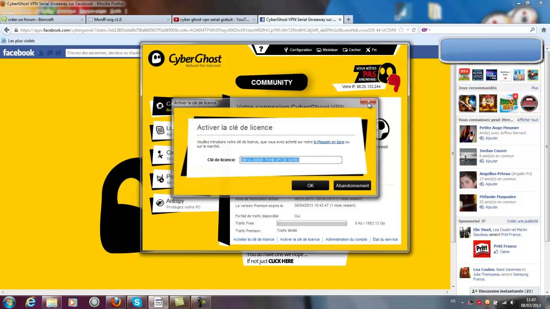Open game icon with 99+ badge
This screenshot has height=309, width=550.
(464, 75)
